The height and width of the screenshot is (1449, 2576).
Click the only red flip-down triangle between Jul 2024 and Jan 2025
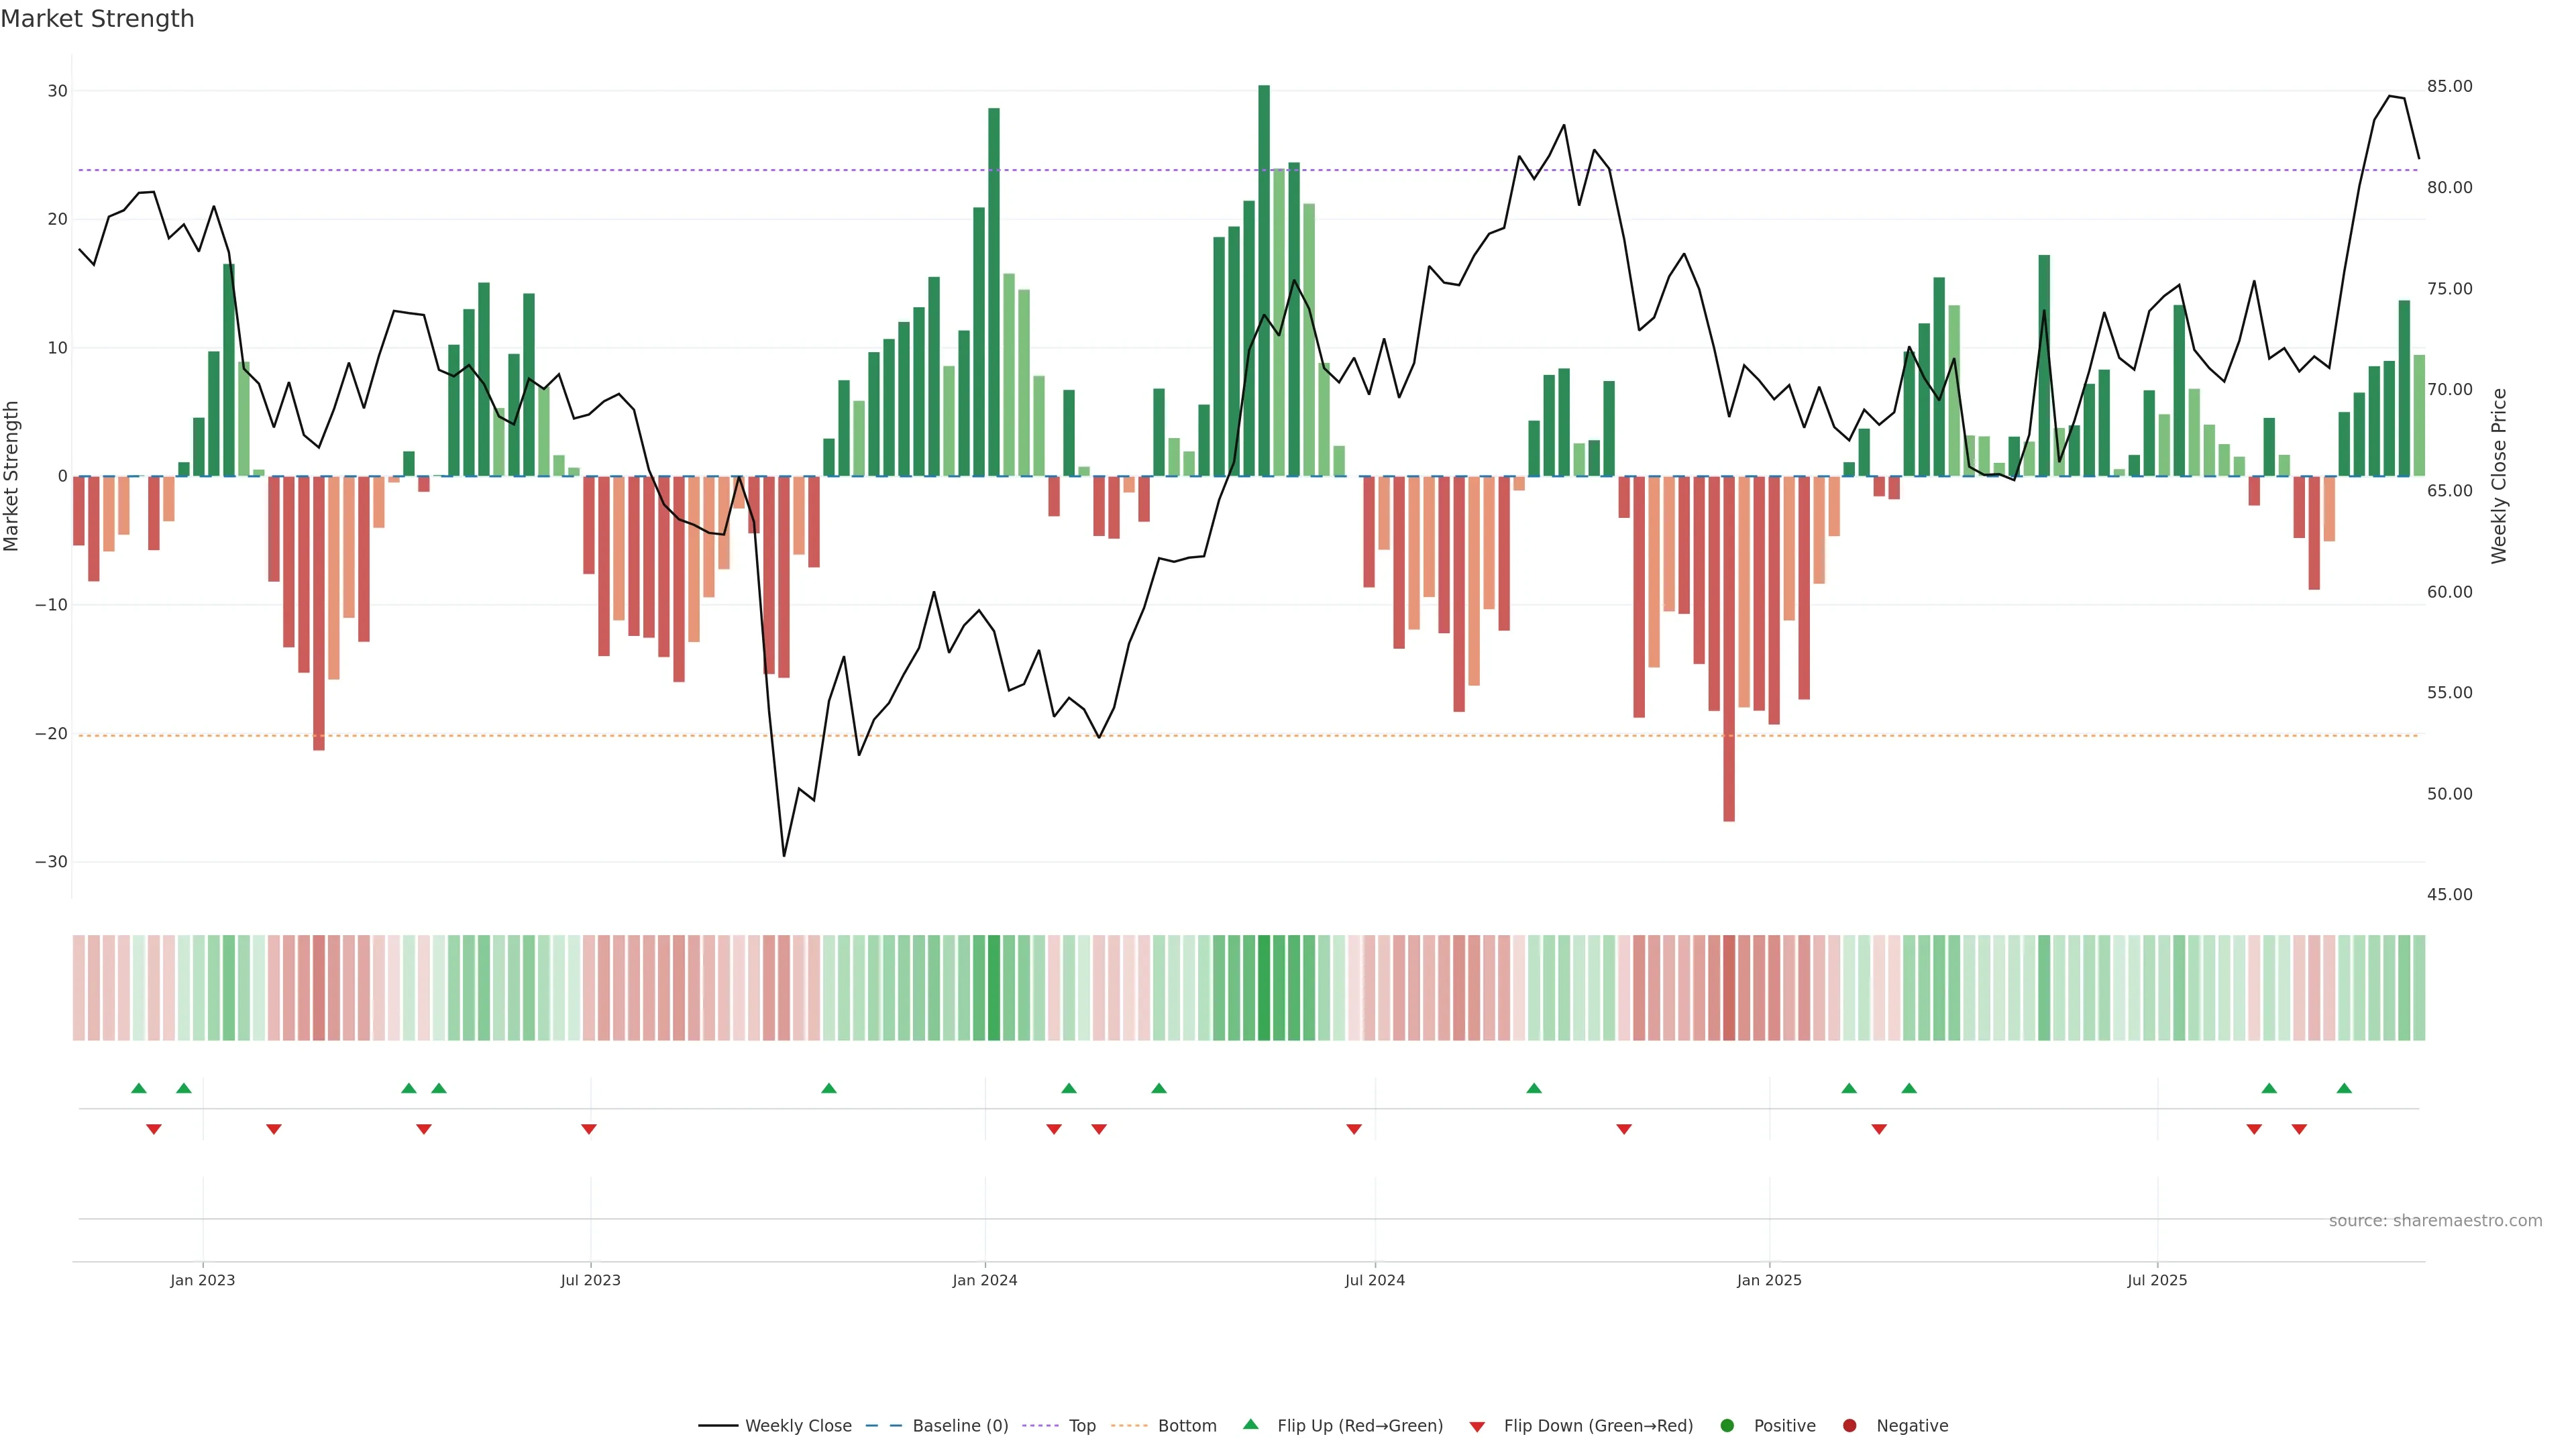point(1624,1129)
